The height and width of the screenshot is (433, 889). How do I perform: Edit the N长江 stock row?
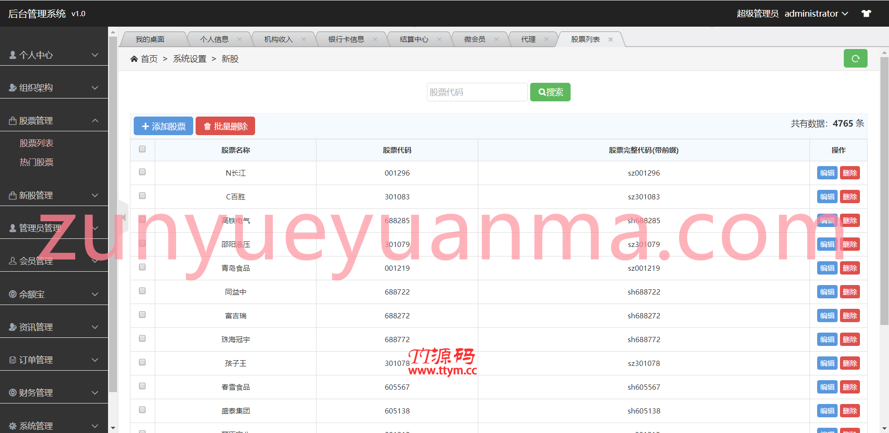click(x=827, y=173)
